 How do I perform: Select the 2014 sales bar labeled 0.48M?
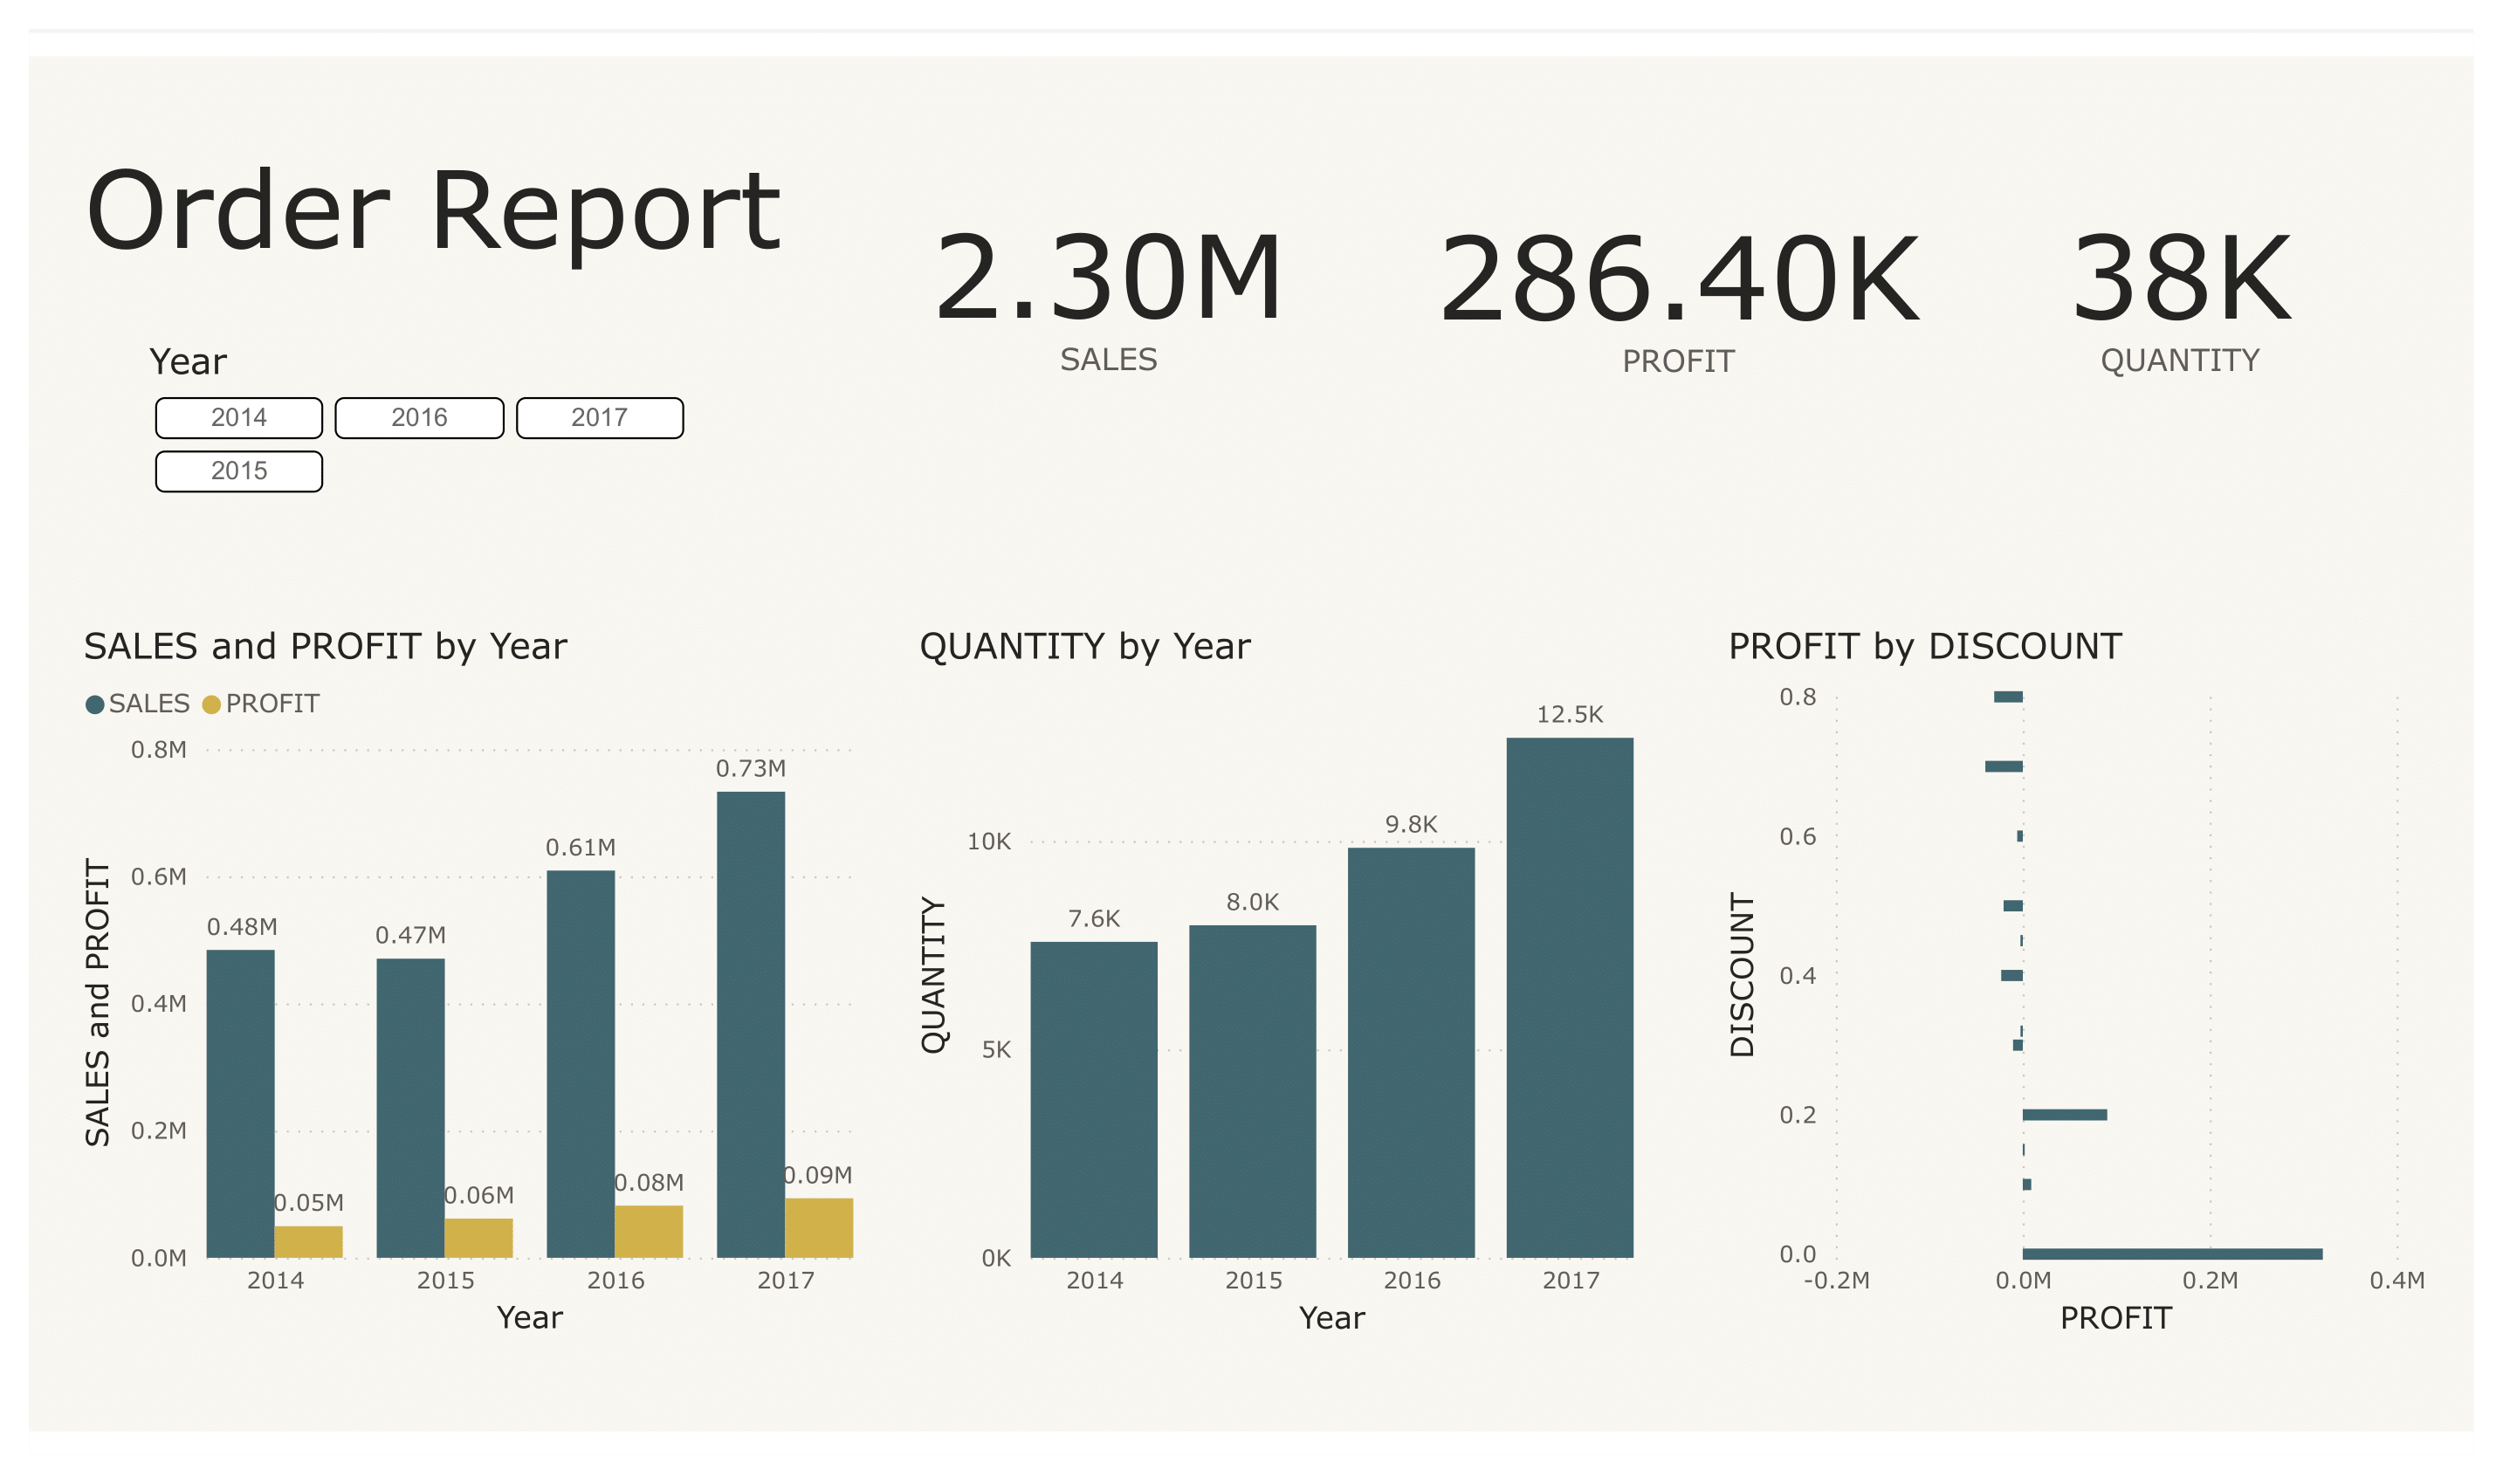click(x=241, y=1104)
